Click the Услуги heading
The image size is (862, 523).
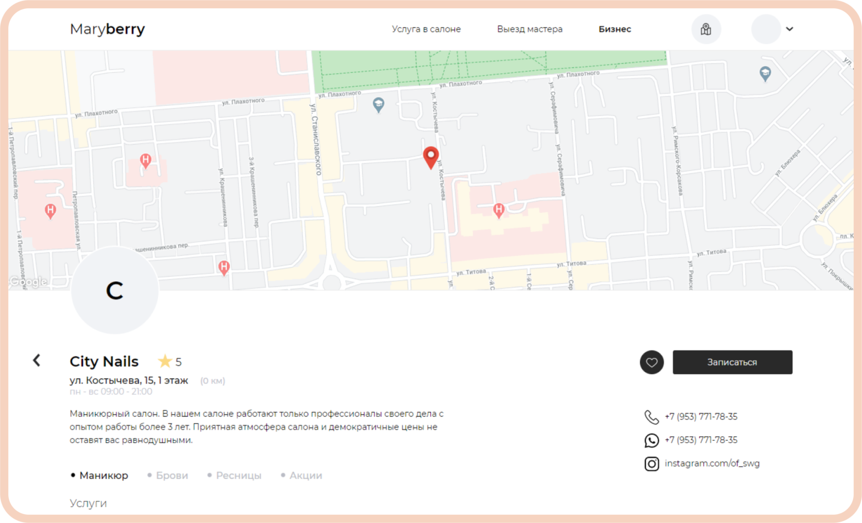(x=88, y=504)
